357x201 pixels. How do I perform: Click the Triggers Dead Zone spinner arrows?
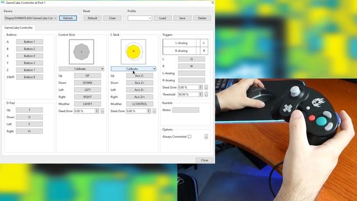(x=201, y=87)
